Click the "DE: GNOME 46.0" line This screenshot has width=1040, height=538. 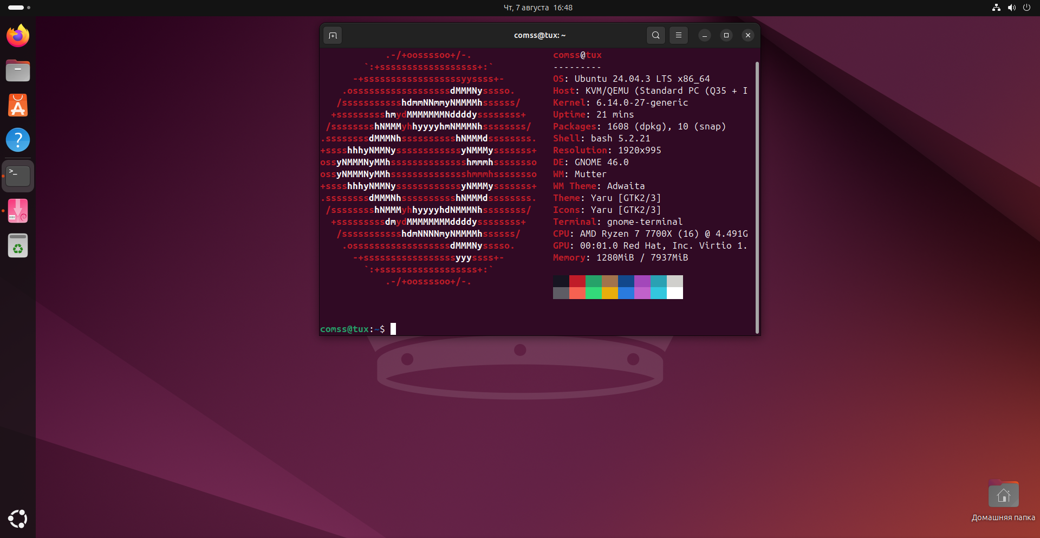(591, 162)
